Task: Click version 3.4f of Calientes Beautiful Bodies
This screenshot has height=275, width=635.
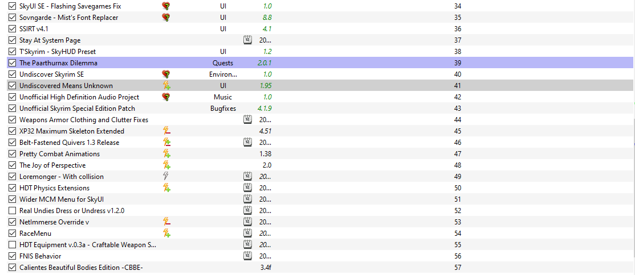Action: pos(266,267)
